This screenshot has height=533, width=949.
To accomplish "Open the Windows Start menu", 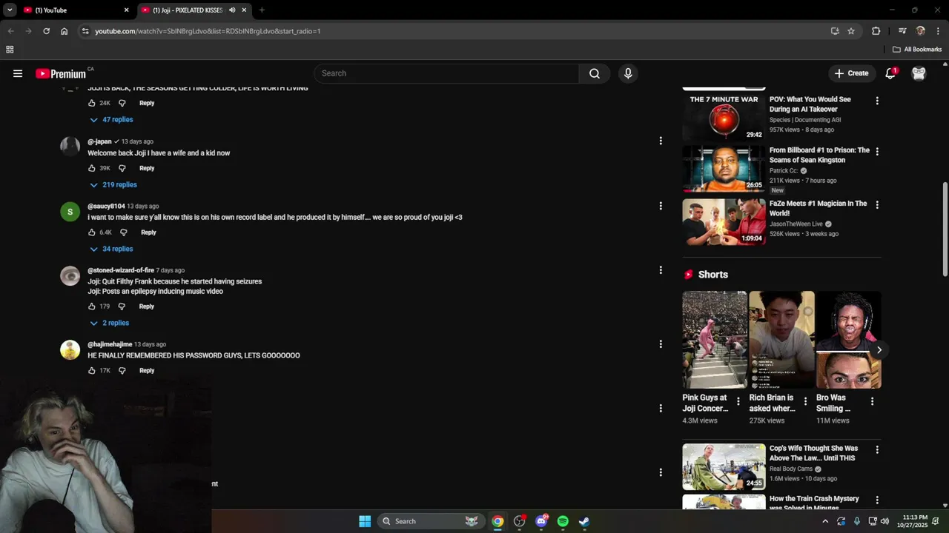I will pos(365,521).
